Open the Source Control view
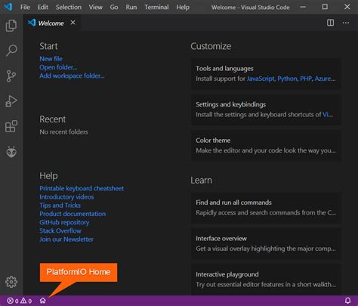 point(11,76)
